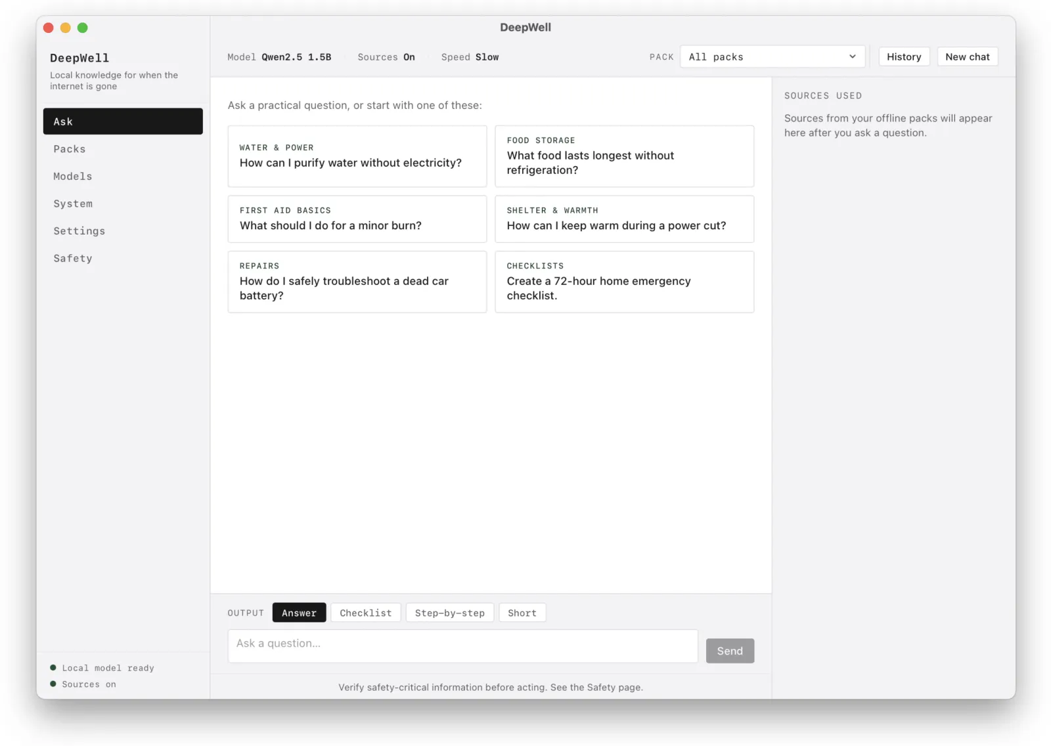The width and height of the screenshot is (1051, 746).
Task: Click the green macOS zoom window button
Action: point(83,28)
